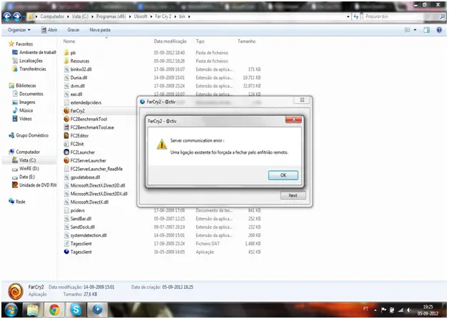Select Far Cry 2 in the address path
Viewport: 449px width, 319px height.
(x=163, y=16)
